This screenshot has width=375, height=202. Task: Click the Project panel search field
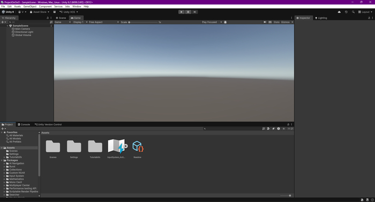point(232,129)
